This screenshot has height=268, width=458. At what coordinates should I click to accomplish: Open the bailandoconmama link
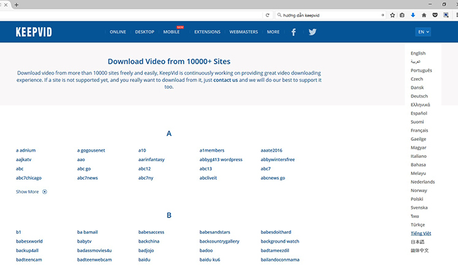point(280,260)
